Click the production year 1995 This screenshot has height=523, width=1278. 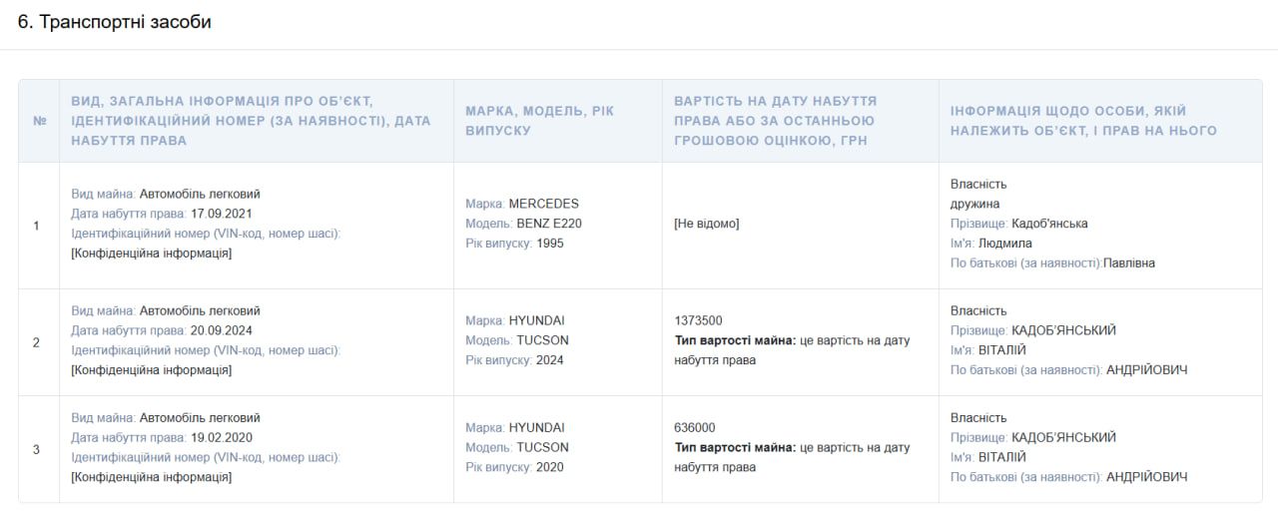tap(549, 243)
